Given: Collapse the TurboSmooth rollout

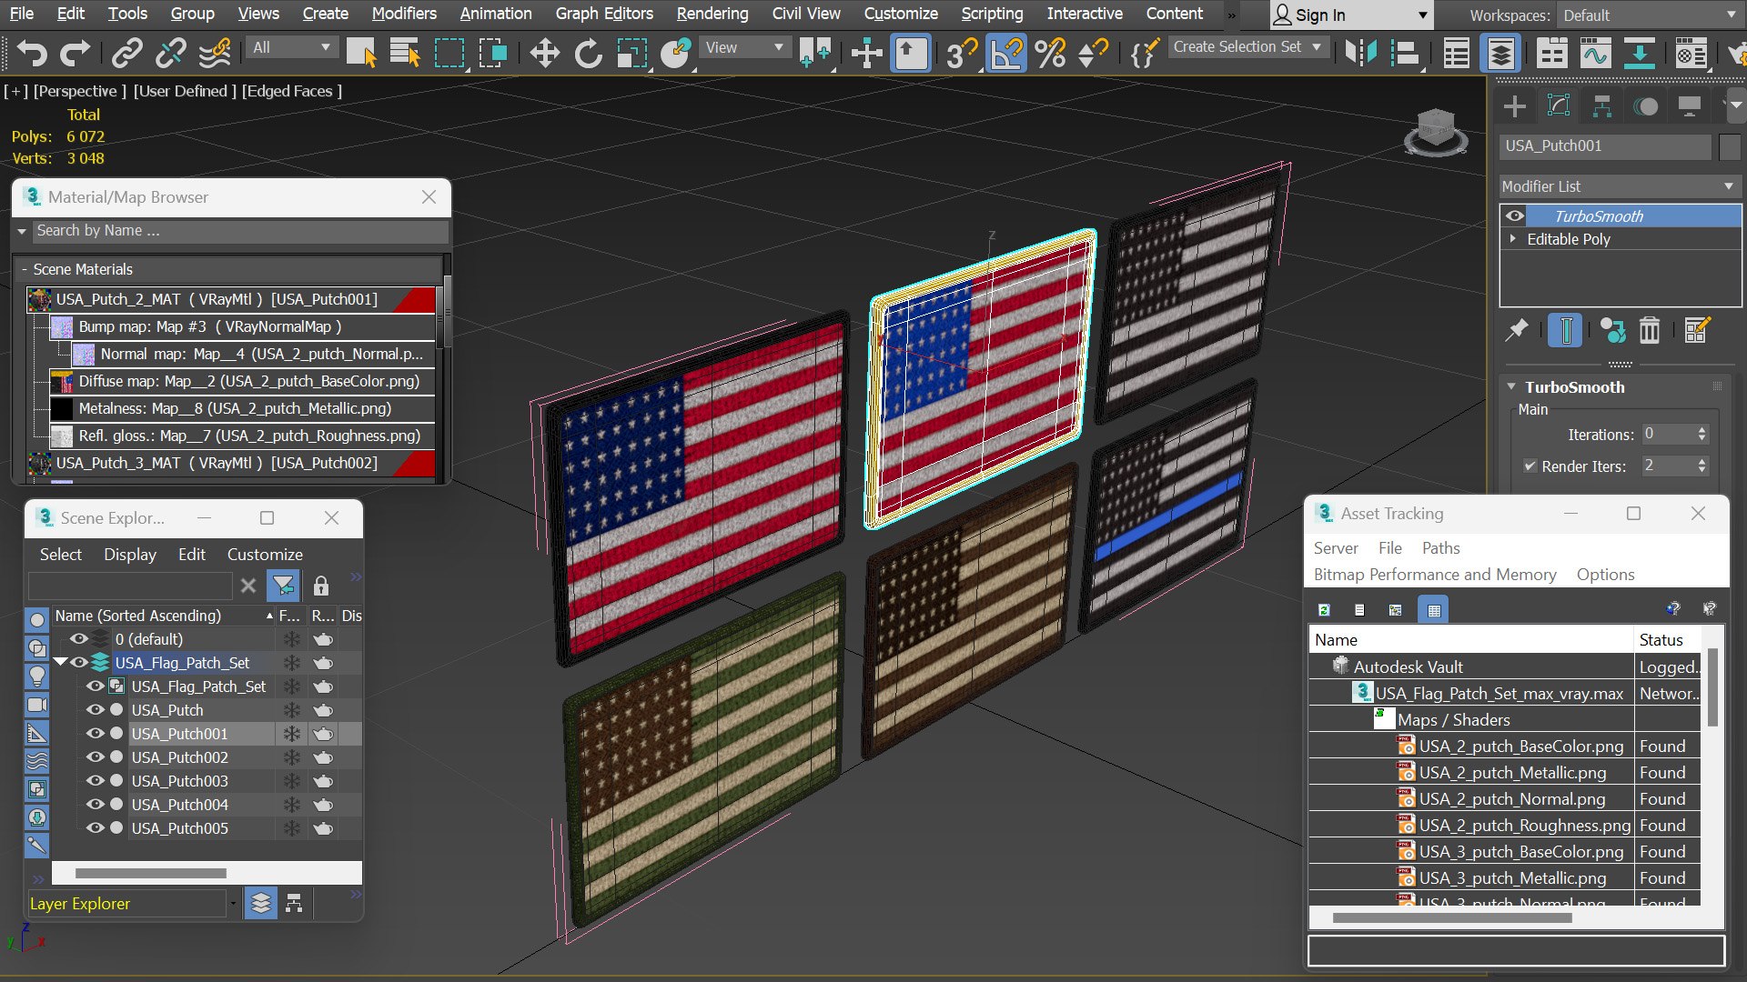Looking at the screenshot, I should (1511, 386).
